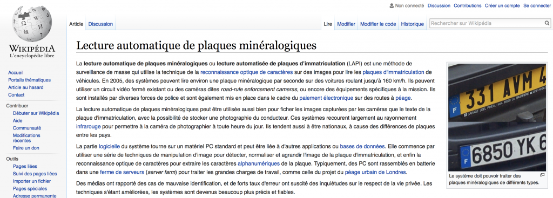553x198 pixels.
Task: Select the Lire tab
Action: pyautogui.click(x=328, y=24)
